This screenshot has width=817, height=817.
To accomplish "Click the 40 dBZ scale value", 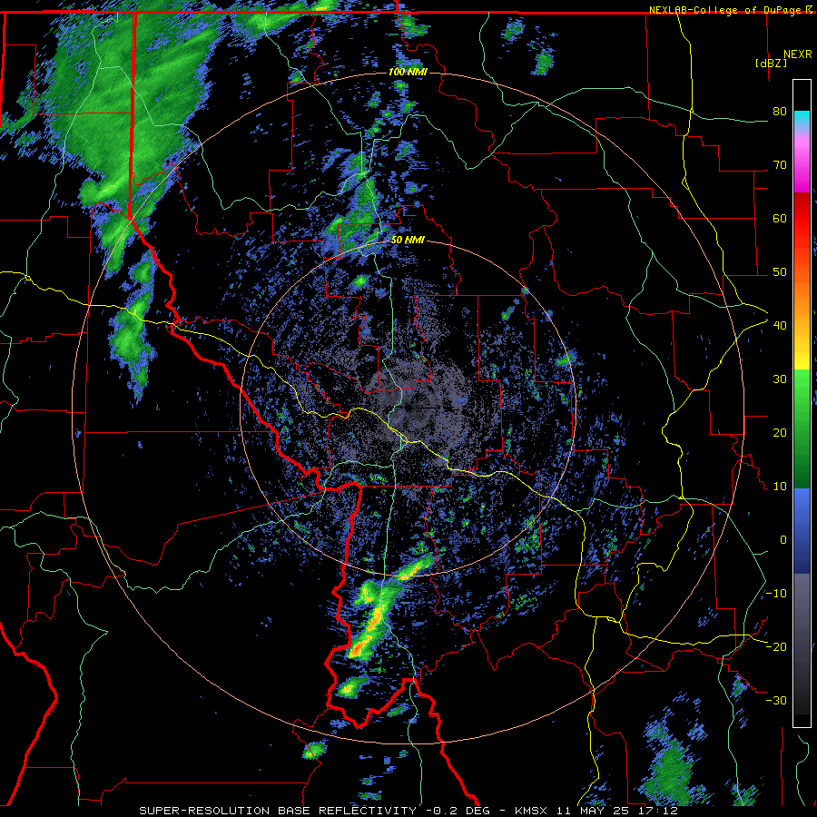I will [x=780, y=325].
